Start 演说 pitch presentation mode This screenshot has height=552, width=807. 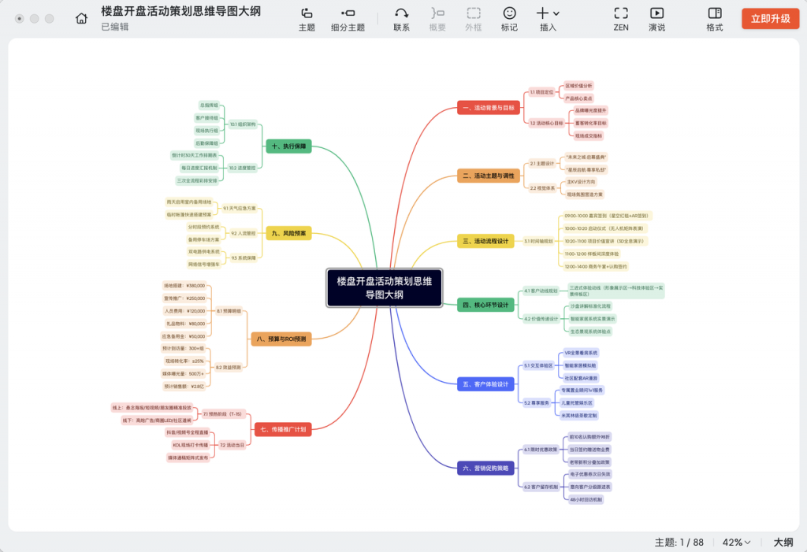[x=656, y=19]
